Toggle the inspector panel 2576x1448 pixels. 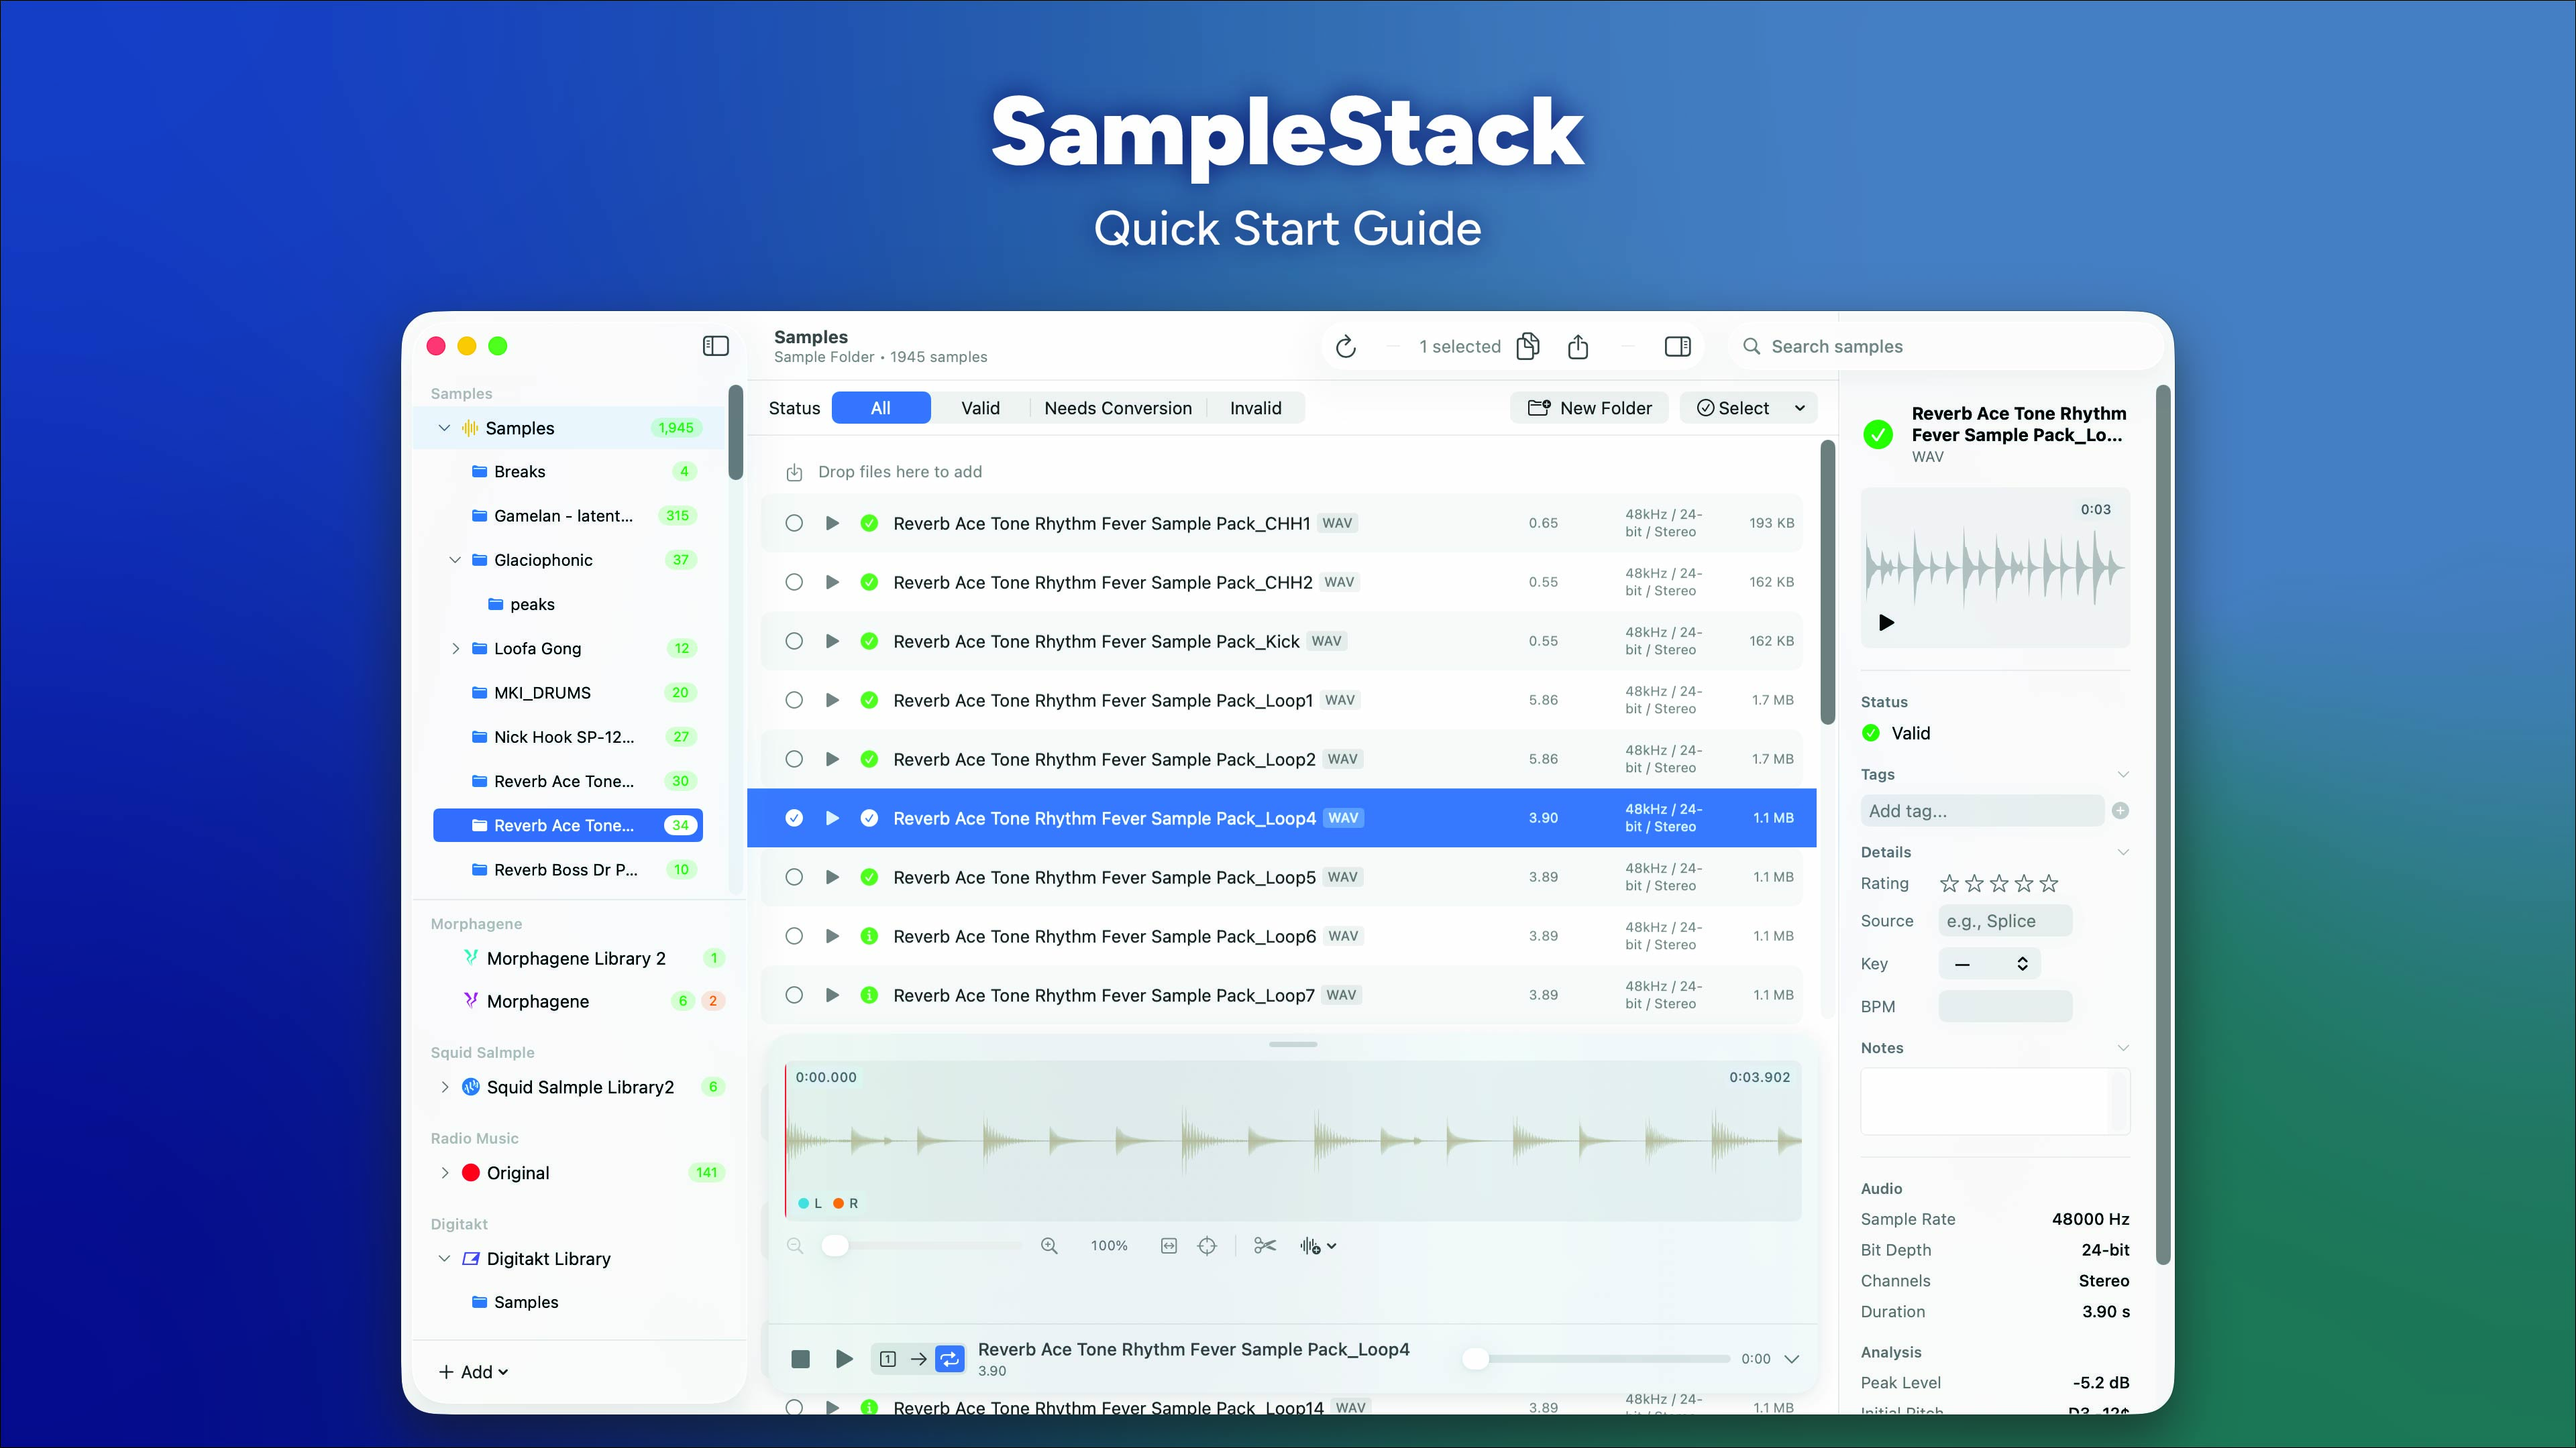pyautogui.click(x=1678, y=347)
